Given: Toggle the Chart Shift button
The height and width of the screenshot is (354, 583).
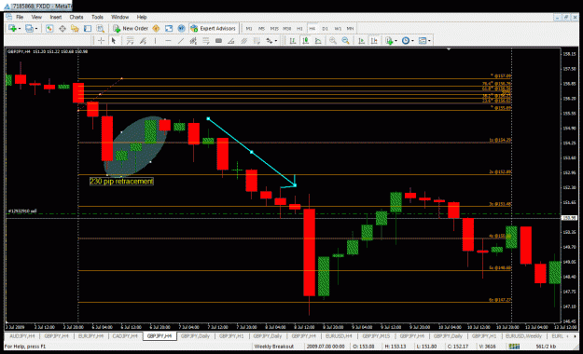Looking at the screenshot, I should [x=374, y=40].
